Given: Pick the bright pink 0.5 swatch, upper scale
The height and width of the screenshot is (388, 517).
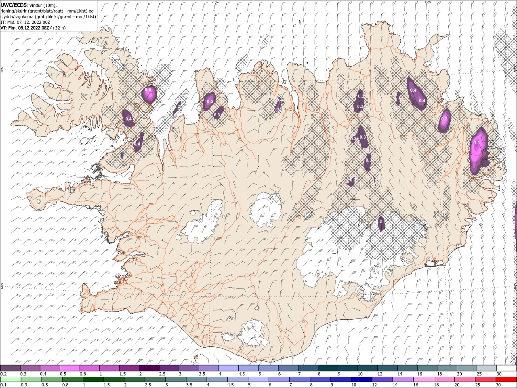Looking at the screenshot, I should pyautogui.click(x=69, y=368).
